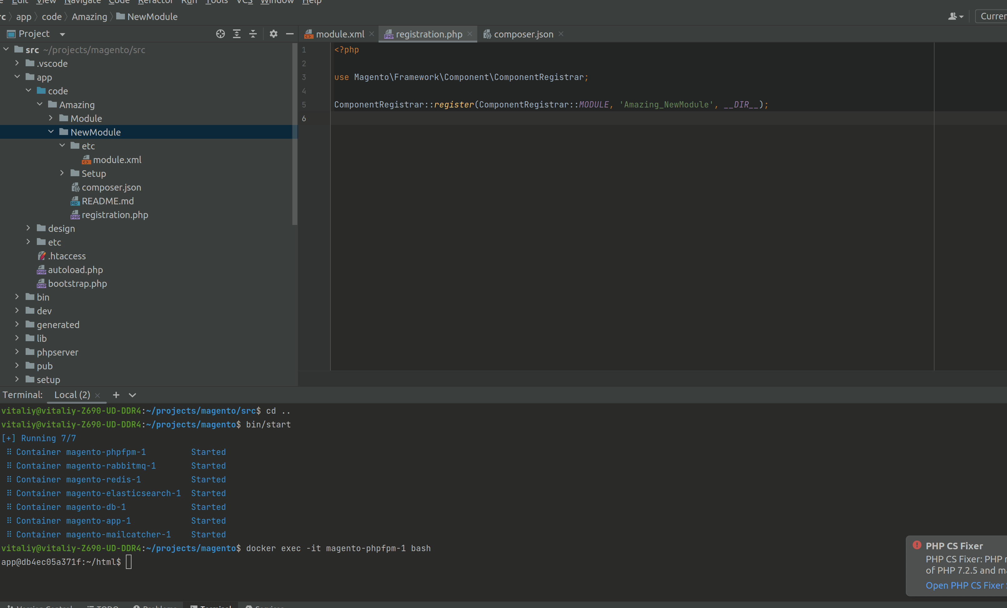
Task: Open Project panel gear options
Action: (x=273, y=34)
